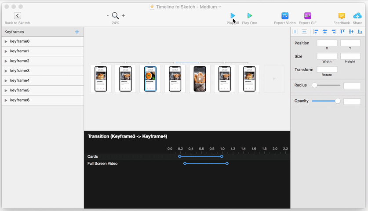Select the Cards timeline row label

pyautogui.click(x=92, y=156)
